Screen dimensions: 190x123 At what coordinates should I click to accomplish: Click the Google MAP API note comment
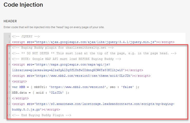66,59
